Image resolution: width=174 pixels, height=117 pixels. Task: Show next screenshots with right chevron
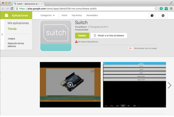169,85
